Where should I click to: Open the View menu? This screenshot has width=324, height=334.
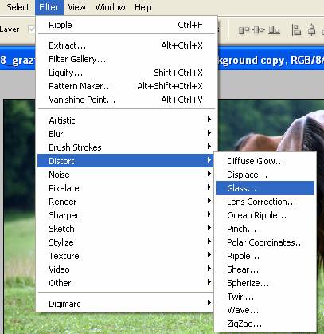(x=76, y=7)
